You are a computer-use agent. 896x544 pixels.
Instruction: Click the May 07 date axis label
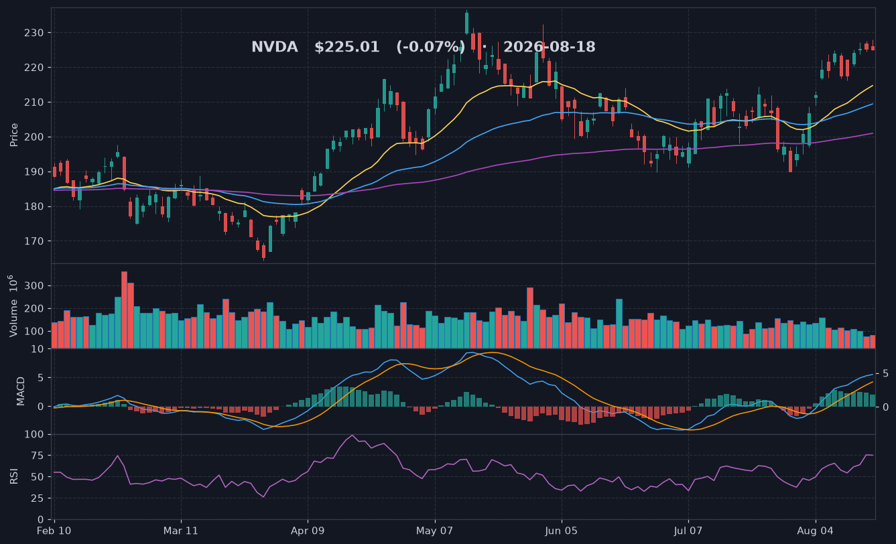pos(434,531)
